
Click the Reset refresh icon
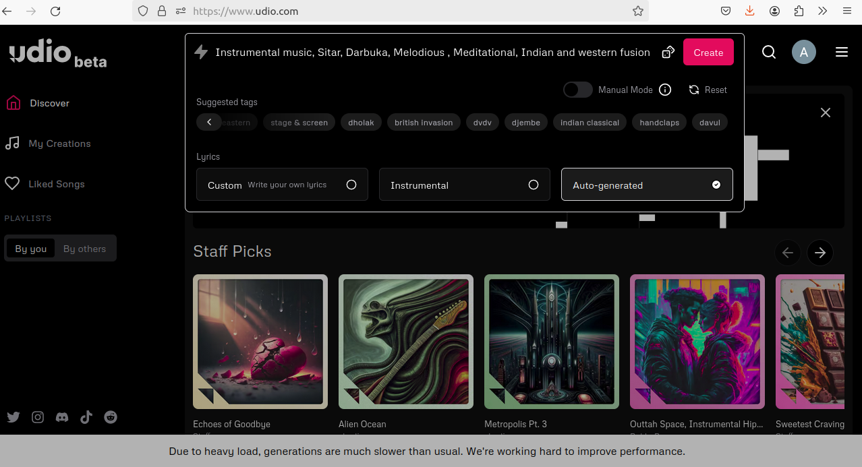[694, 90]
